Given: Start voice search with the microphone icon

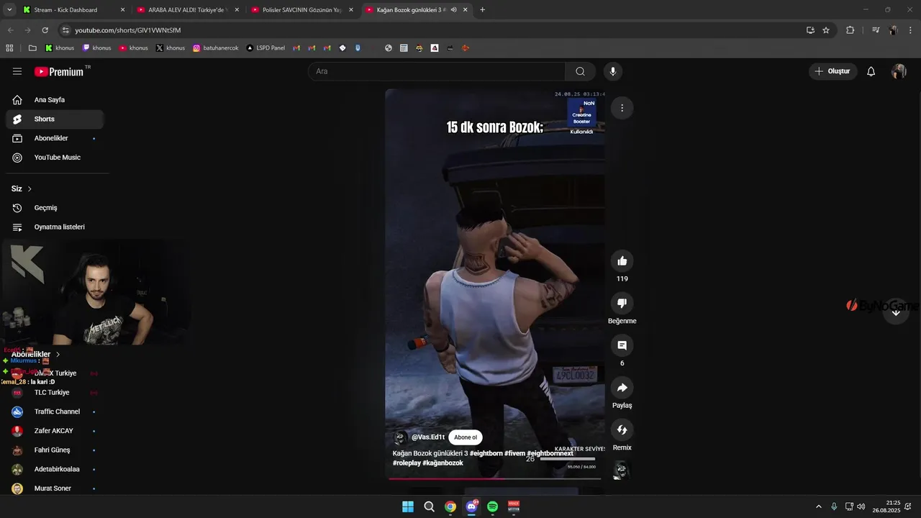Looking at the screenshot, I should [613, 71].
